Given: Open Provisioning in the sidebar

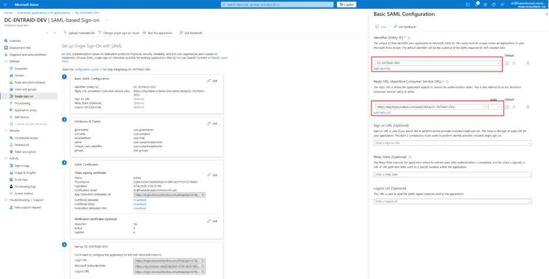Looking at the screenshot, I should pos(23,103).
